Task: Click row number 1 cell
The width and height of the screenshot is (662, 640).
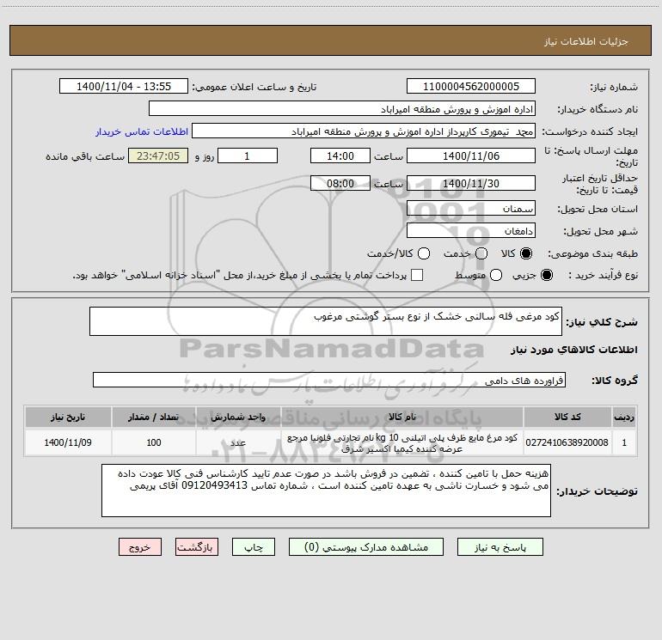Action: point(624,442)
